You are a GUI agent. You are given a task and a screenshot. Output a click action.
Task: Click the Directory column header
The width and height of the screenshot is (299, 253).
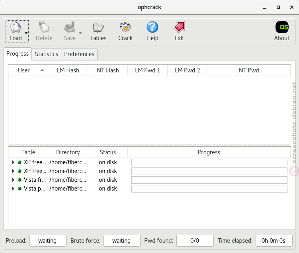(x=68, y=152)
